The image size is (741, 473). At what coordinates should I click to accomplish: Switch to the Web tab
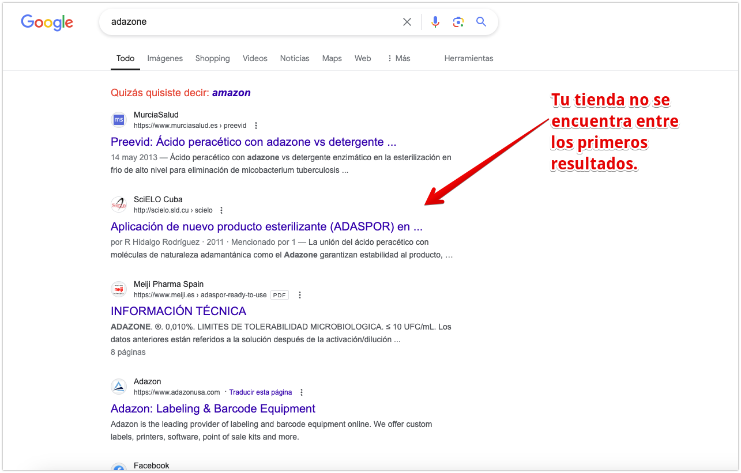tap(363, 58)
